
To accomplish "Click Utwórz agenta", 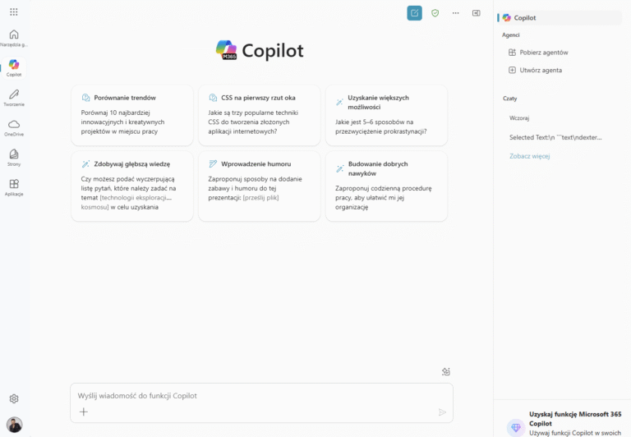I will coord(535,70).
